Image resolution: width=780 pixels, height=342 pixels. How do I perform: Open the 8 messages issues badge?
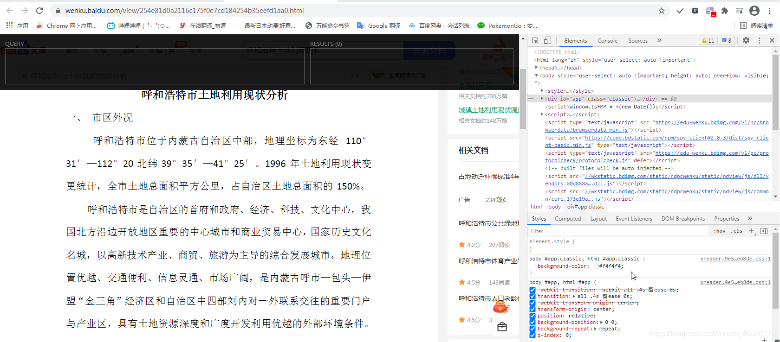tap(727, 40)
